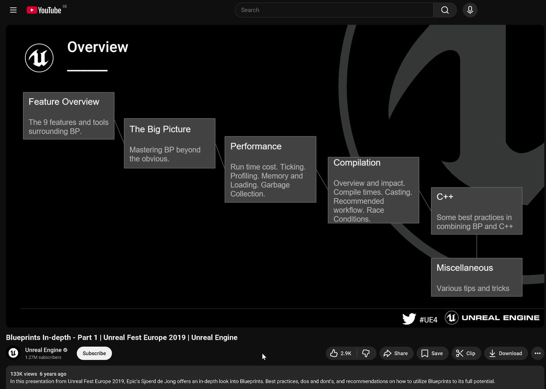Share this video

pos(396,353)
